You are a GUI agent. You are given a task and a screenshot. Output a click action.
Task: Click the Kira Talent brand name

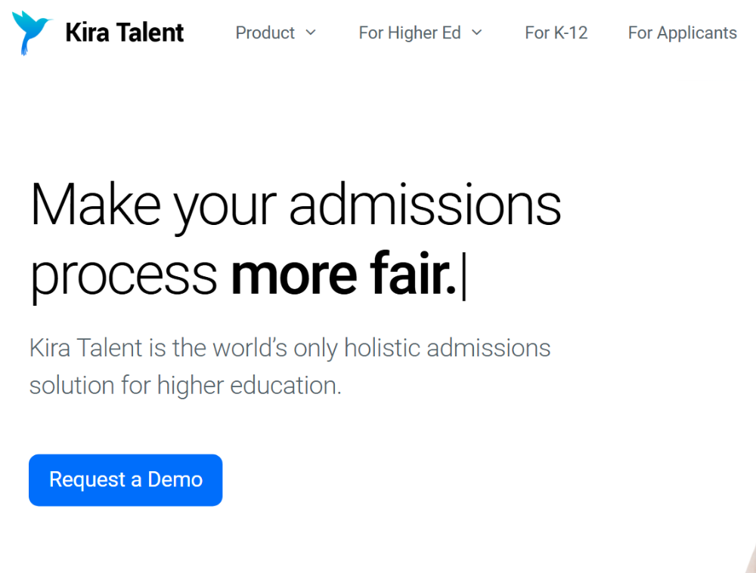(125, 32)
